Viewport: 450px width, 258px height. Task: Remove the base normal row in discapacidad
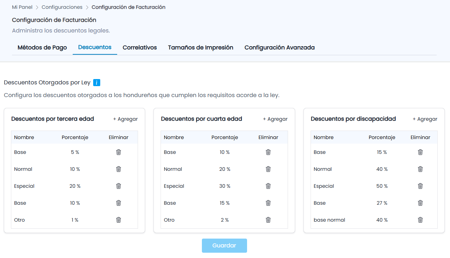pos(420,220)
